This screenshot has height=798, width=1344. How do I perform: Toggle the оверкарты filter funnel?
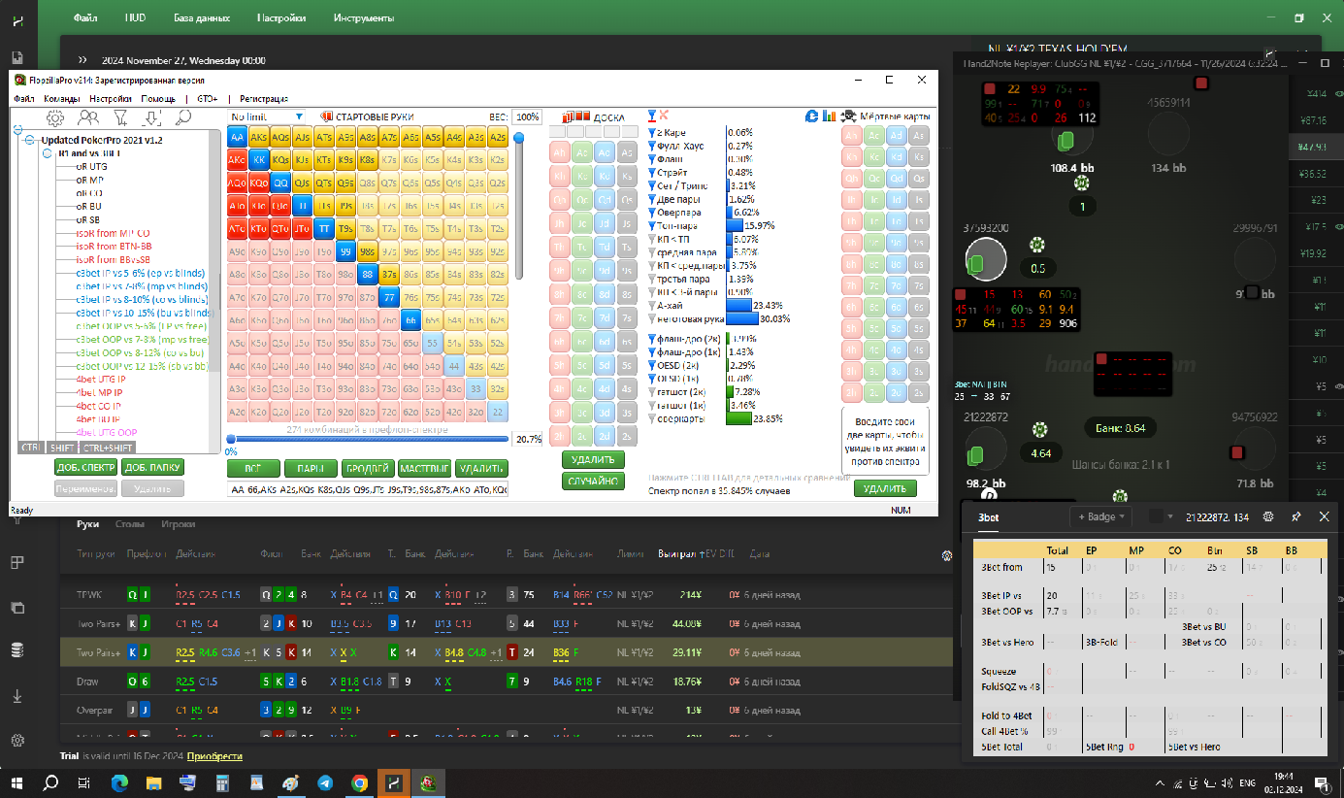(x=652, y=419)
